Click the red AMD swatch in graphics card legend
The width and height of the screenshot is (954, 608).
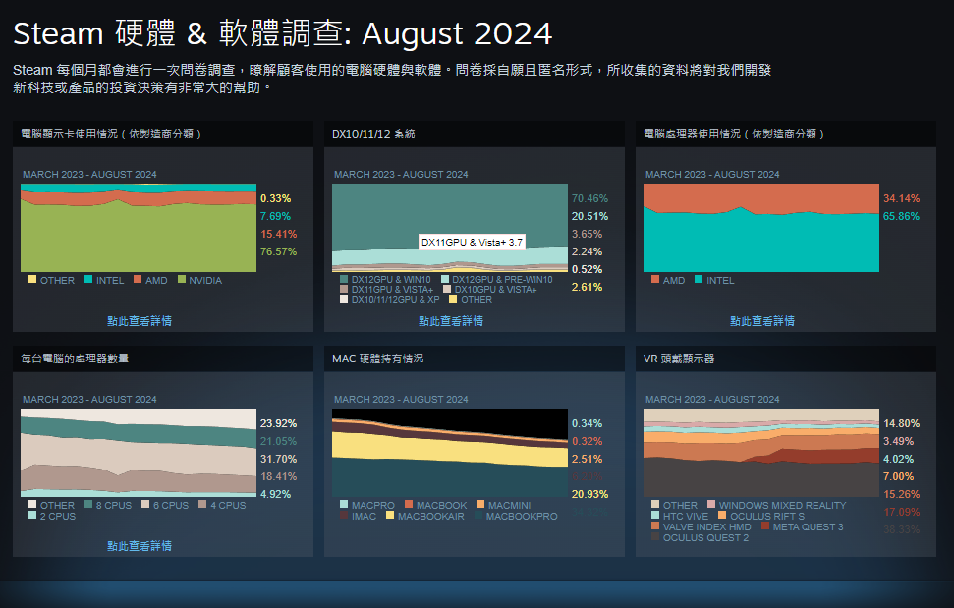point(138,280)
